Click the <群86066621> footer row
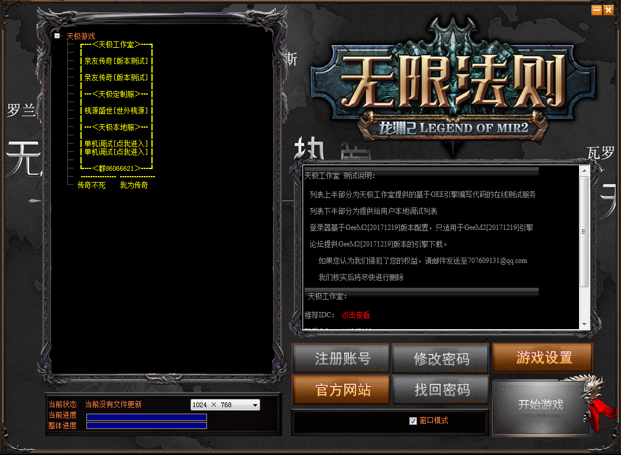621x455 pixels. (116, 168)
